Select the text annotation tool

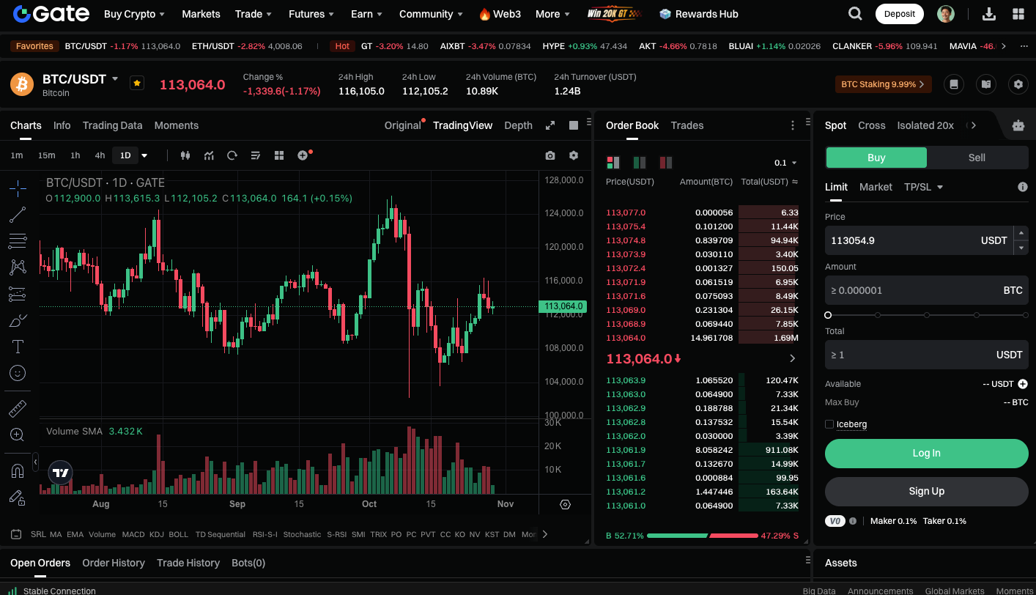click(18, 347)
